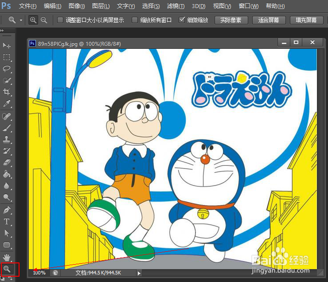Select the Brush tool
The width and height of the screenshot is (328, 282).
click(x=7, y=127)
